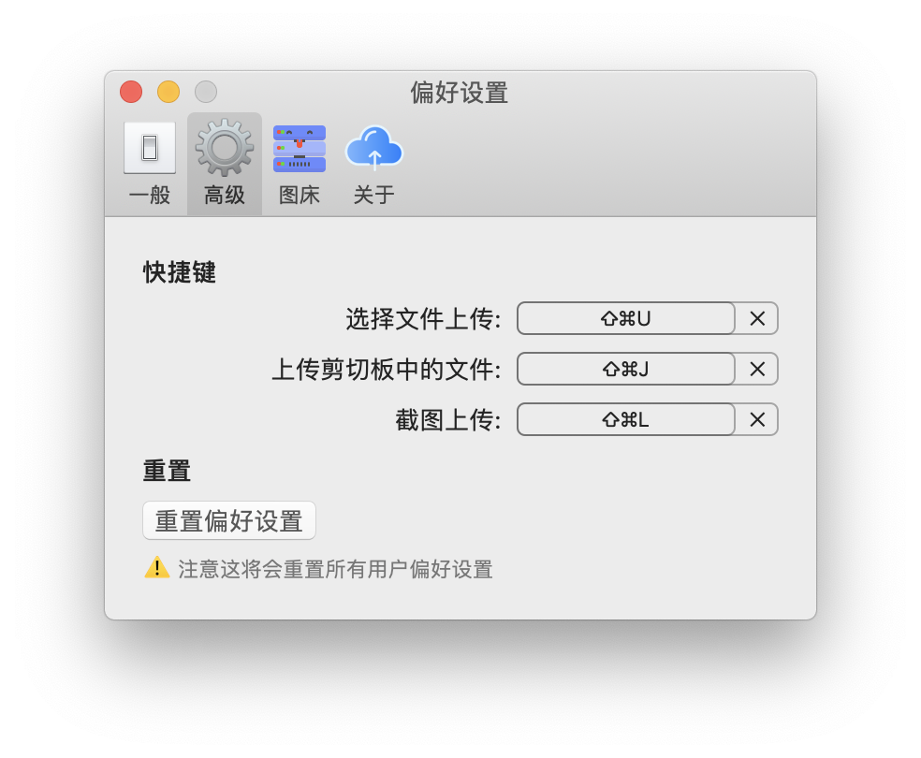This screenshot has height=758, width=921.
Task: Switch to the 关于 tab label
Action: 374,195
